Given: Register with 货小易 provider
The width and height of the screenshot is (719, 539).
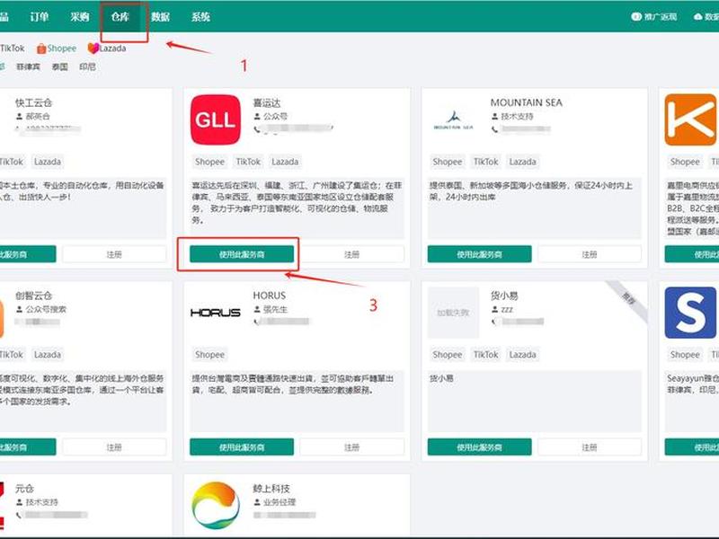Looking at the screenshot, I should [590, 447].
